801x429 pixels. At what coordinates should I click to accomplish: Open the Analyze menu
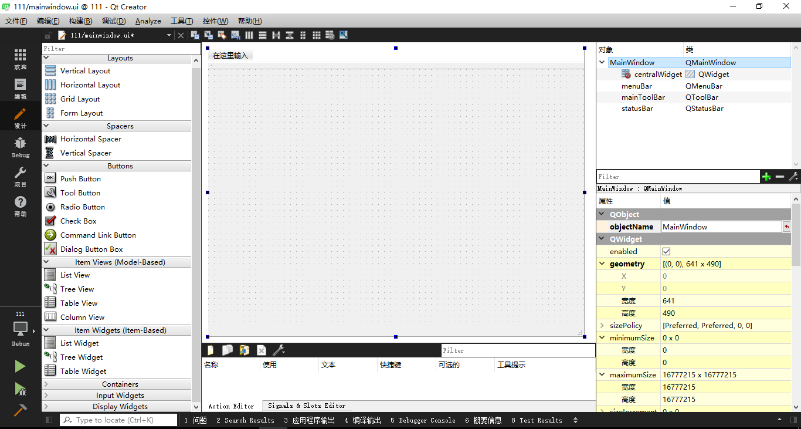(148, 21)
